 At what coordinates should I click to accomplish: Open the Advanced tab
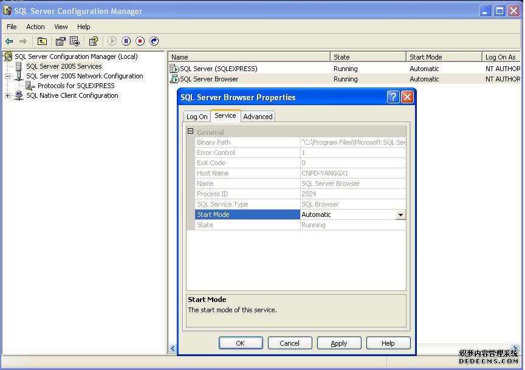(x=258, y=116)
